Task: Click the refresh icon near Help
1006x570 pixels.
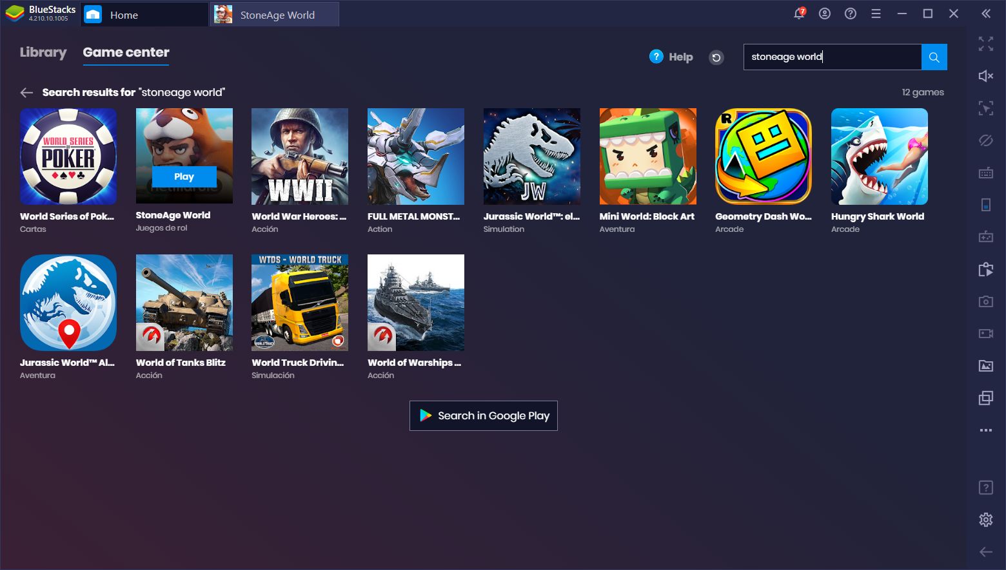Action: (x=716, y=57)
